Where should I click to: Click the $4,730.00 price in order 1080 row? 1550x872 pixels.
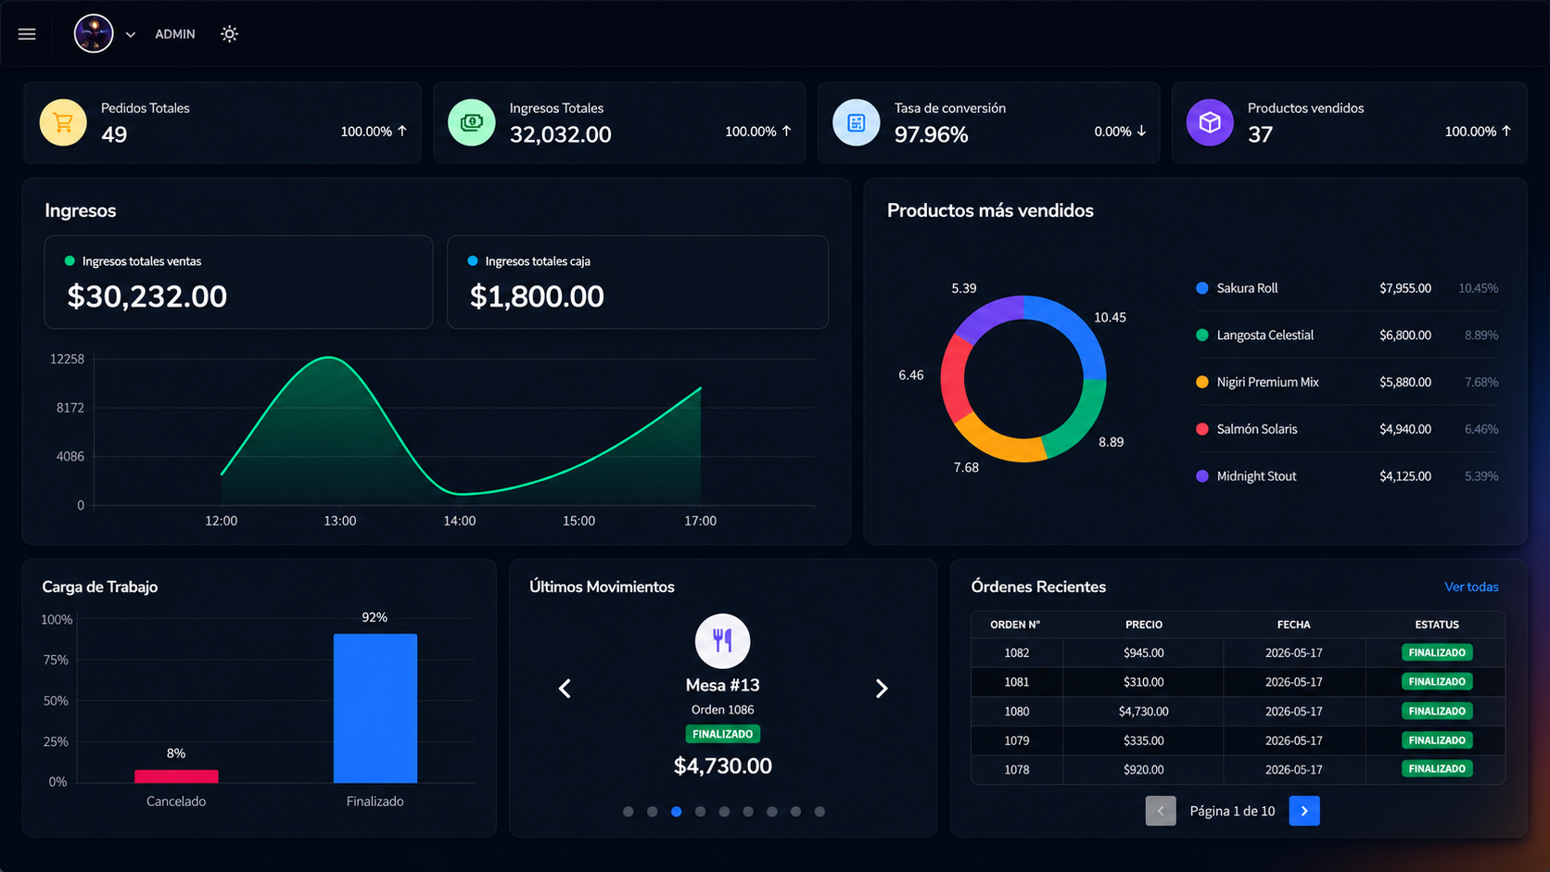pyautogui.click(x=1144, y=712)
